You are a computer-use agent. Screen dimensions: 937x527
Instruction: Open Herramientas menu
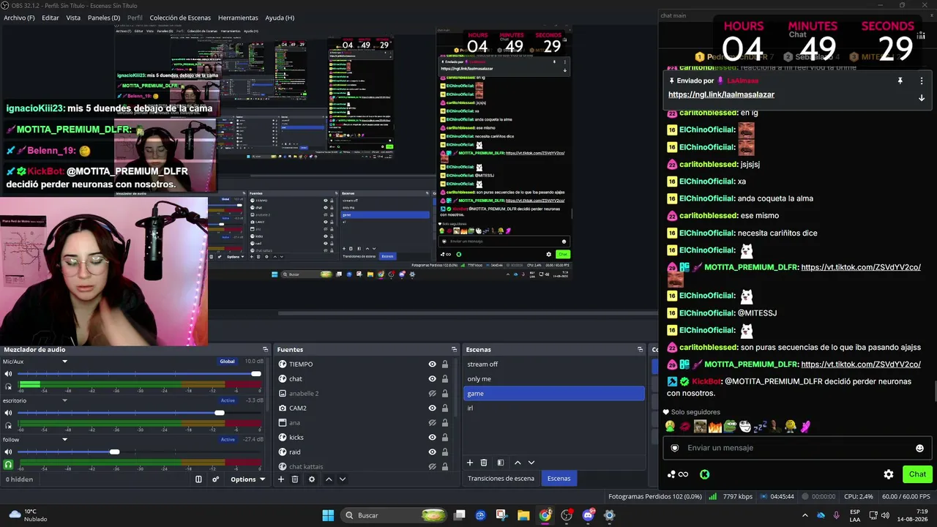pyautogui.click(x=238, y=18)
